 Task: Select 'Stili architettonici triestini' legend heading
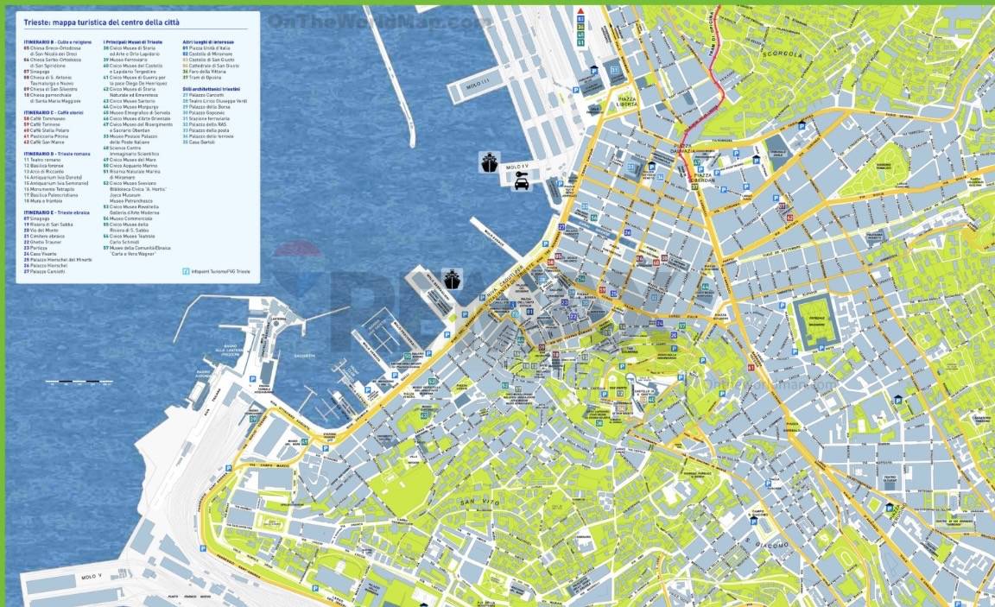(x=212, y=88)
